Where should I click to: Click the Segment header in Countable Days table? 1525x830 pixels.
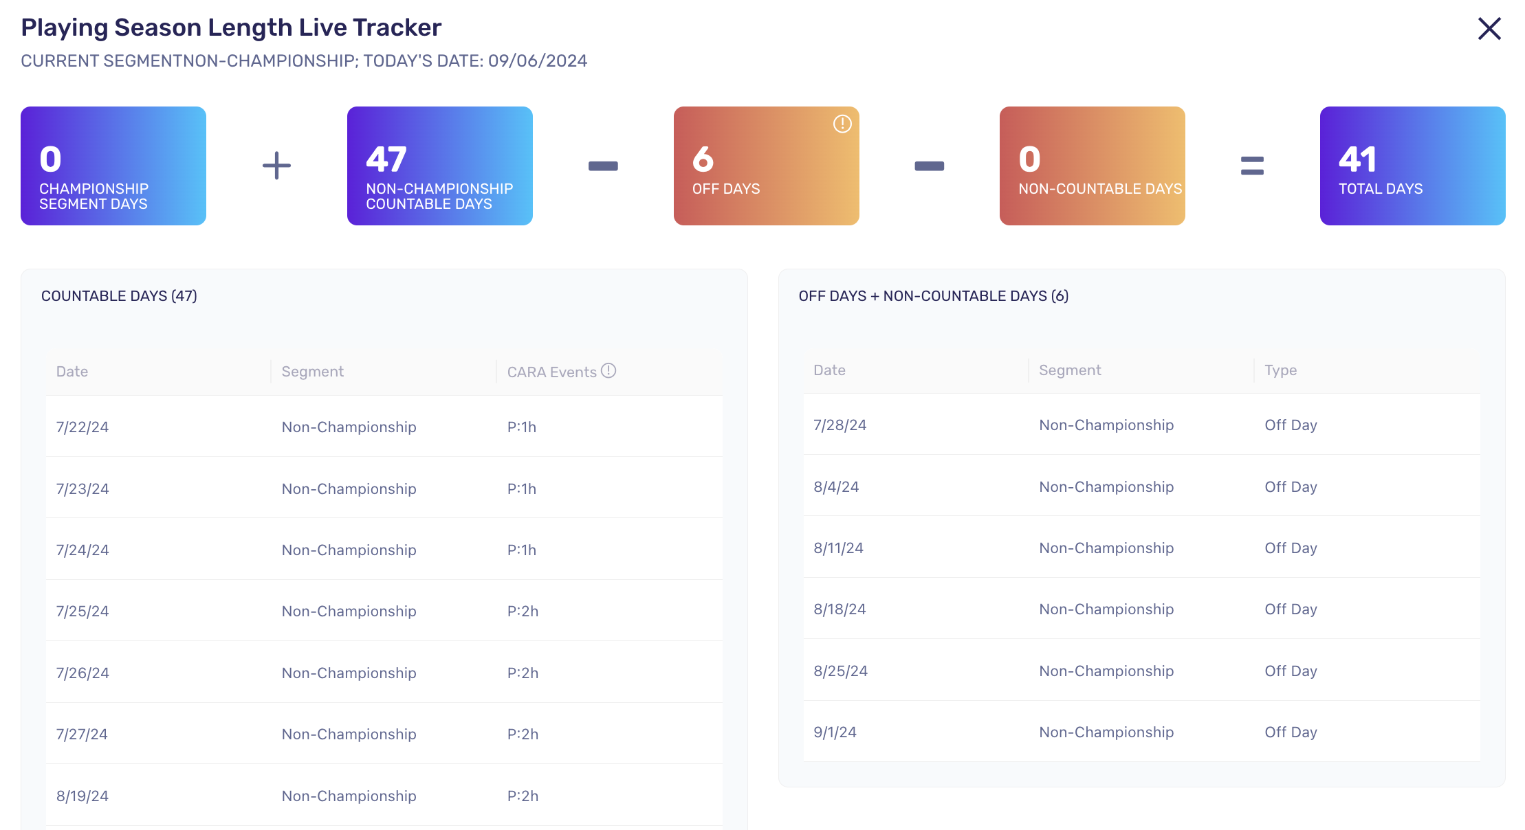(x=313, y=372)
